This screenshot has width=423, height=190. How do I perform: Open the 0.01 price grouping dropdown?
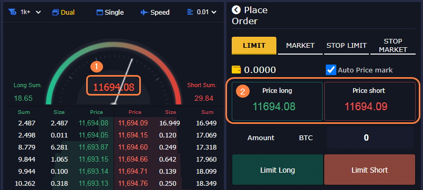[x=207, y=12]
